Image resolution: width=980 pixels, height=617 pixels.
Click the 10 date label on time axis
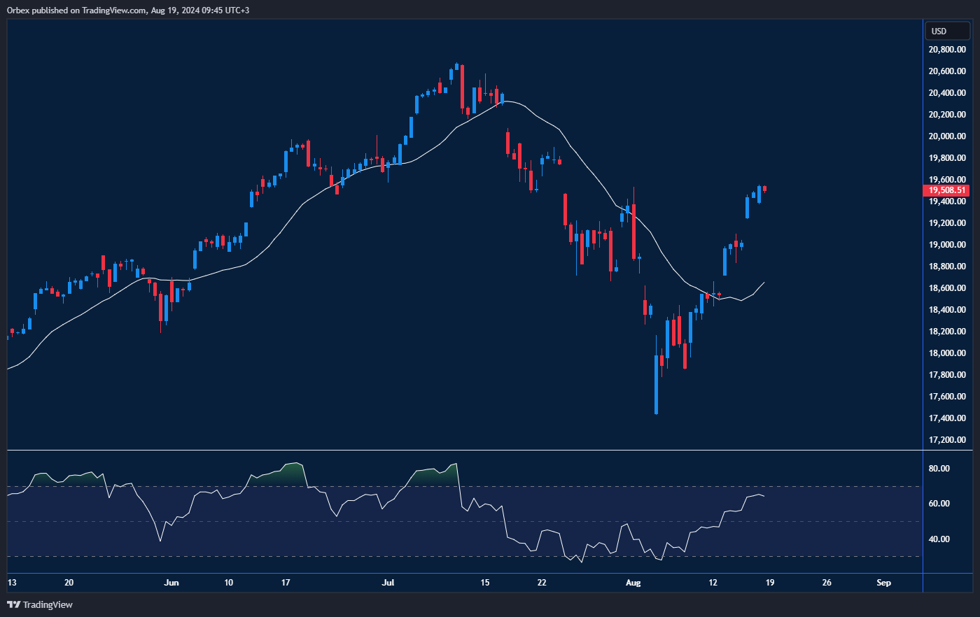pos(229,583)
